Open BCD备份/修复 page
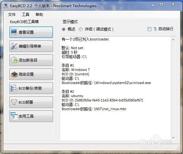 [31, 88]
